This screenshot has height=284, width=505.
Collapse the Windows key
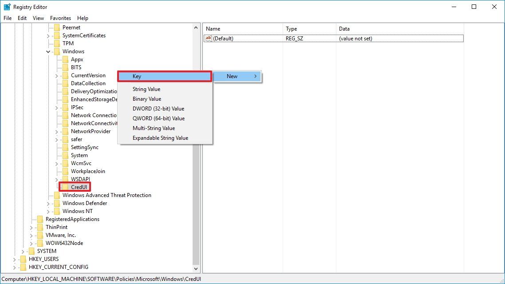click(48, 51)
